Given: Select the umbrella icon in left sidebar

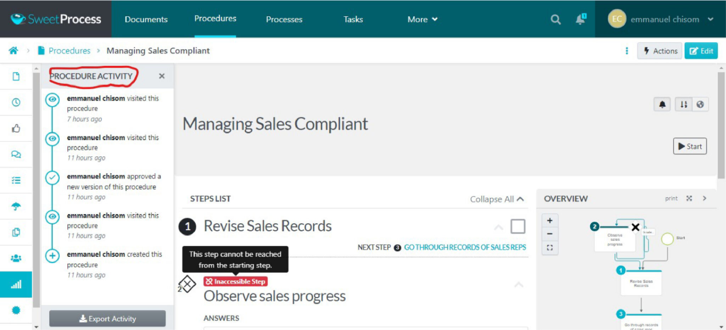Looking at the screenshot, I should 16,206.
